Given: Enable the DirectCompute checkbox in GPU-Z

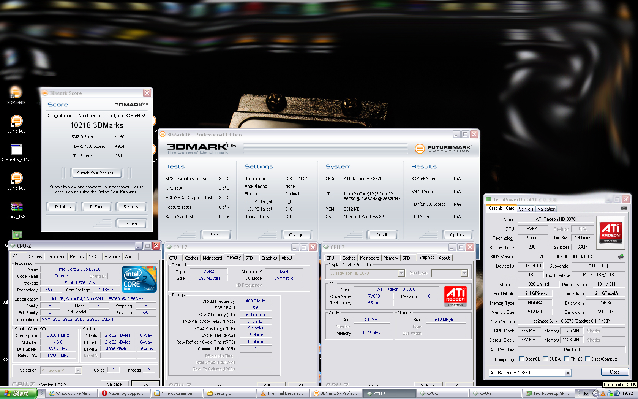Looking at the screenshot, I should tap(587, 359).
